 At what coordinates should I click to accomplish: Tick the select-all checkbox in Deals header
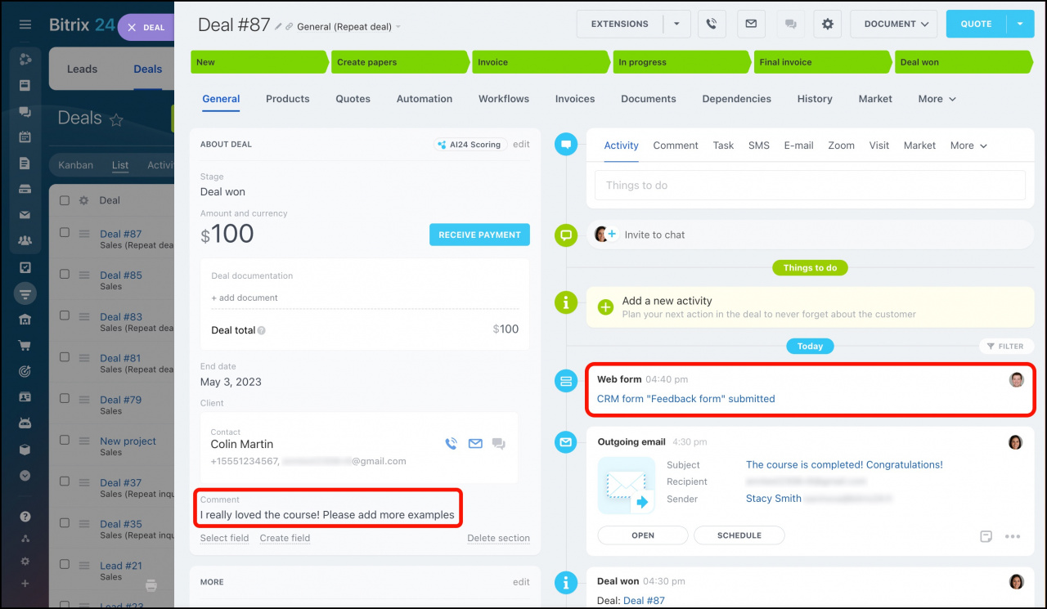(65, 200)
